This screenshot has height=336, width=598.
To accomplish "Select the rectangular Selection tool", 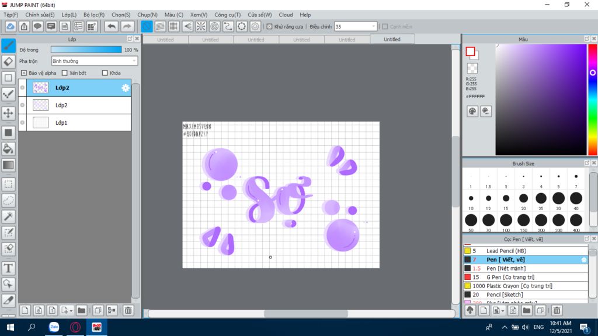I will pos(8,184).
